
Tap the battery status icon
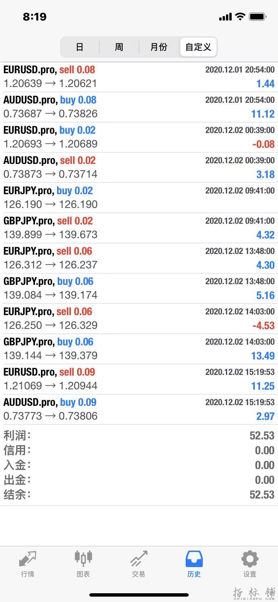258,16
